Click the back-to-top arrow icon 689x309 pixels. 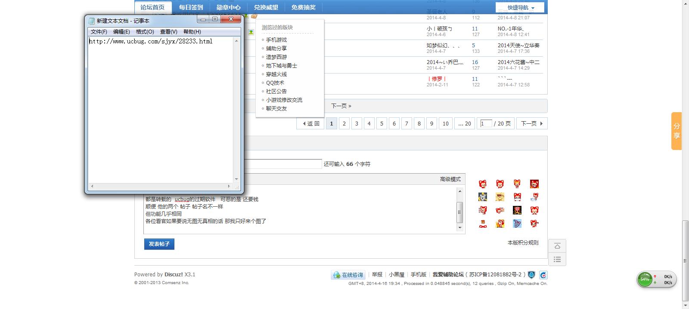click(557, 246)
